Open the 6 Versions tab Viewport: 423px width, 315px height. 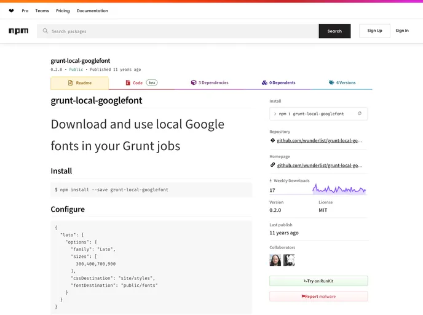(x=342, y=83)
